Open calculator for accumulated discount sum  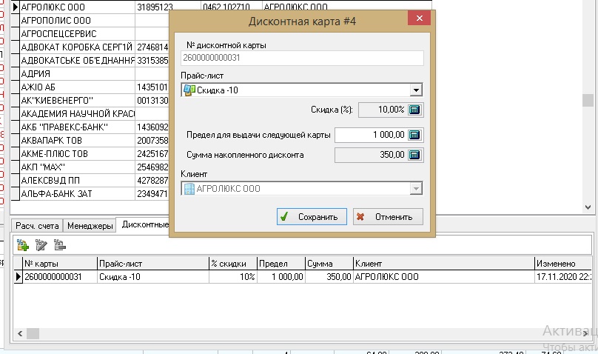414,155
